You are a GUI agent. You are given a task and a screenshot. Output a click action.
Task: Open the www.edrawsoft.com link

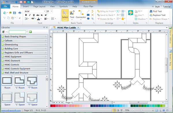tap(11, 110)
